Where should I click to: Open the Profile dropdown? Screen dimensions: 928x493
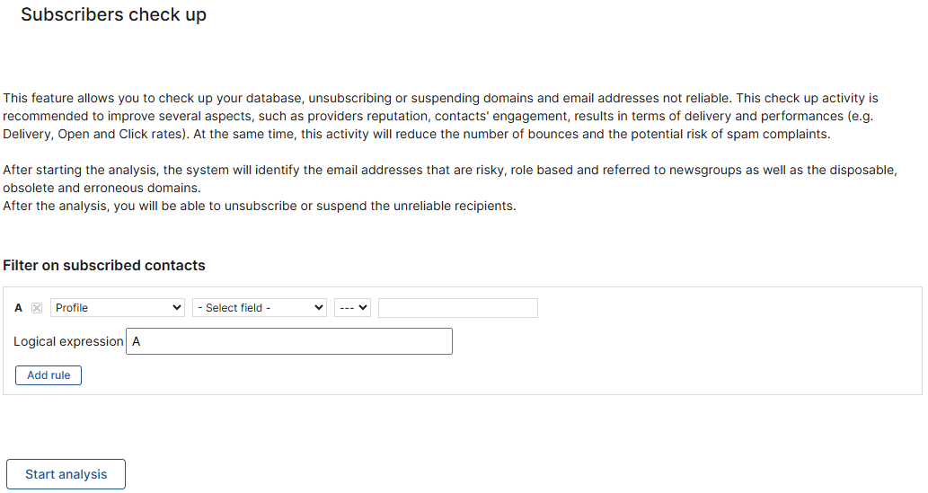(x=118, y=308)
